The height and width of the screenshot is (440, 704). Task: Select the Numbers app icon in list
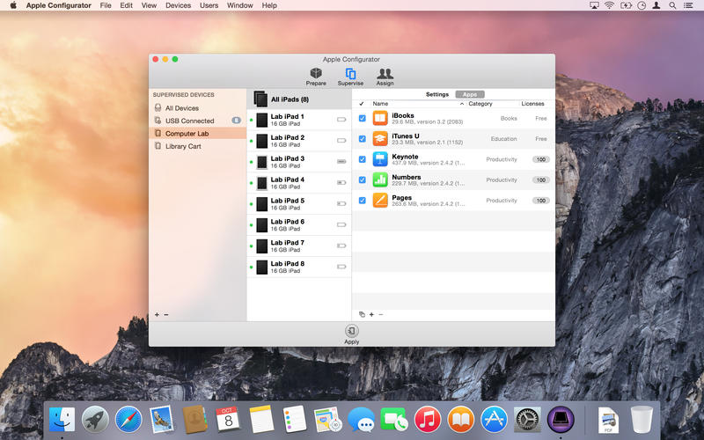coord(380,180)
